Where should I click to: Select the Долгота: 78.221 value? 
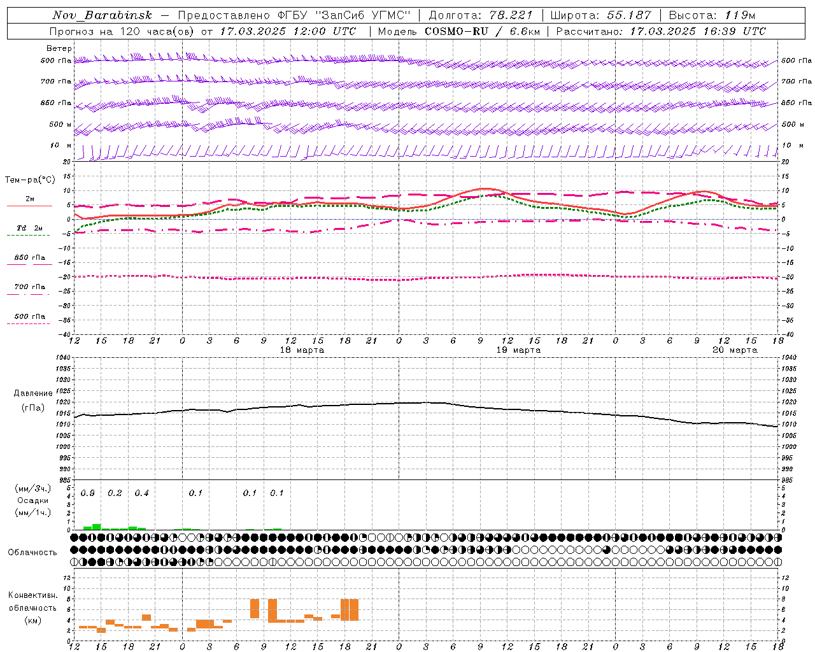(481, 15)
